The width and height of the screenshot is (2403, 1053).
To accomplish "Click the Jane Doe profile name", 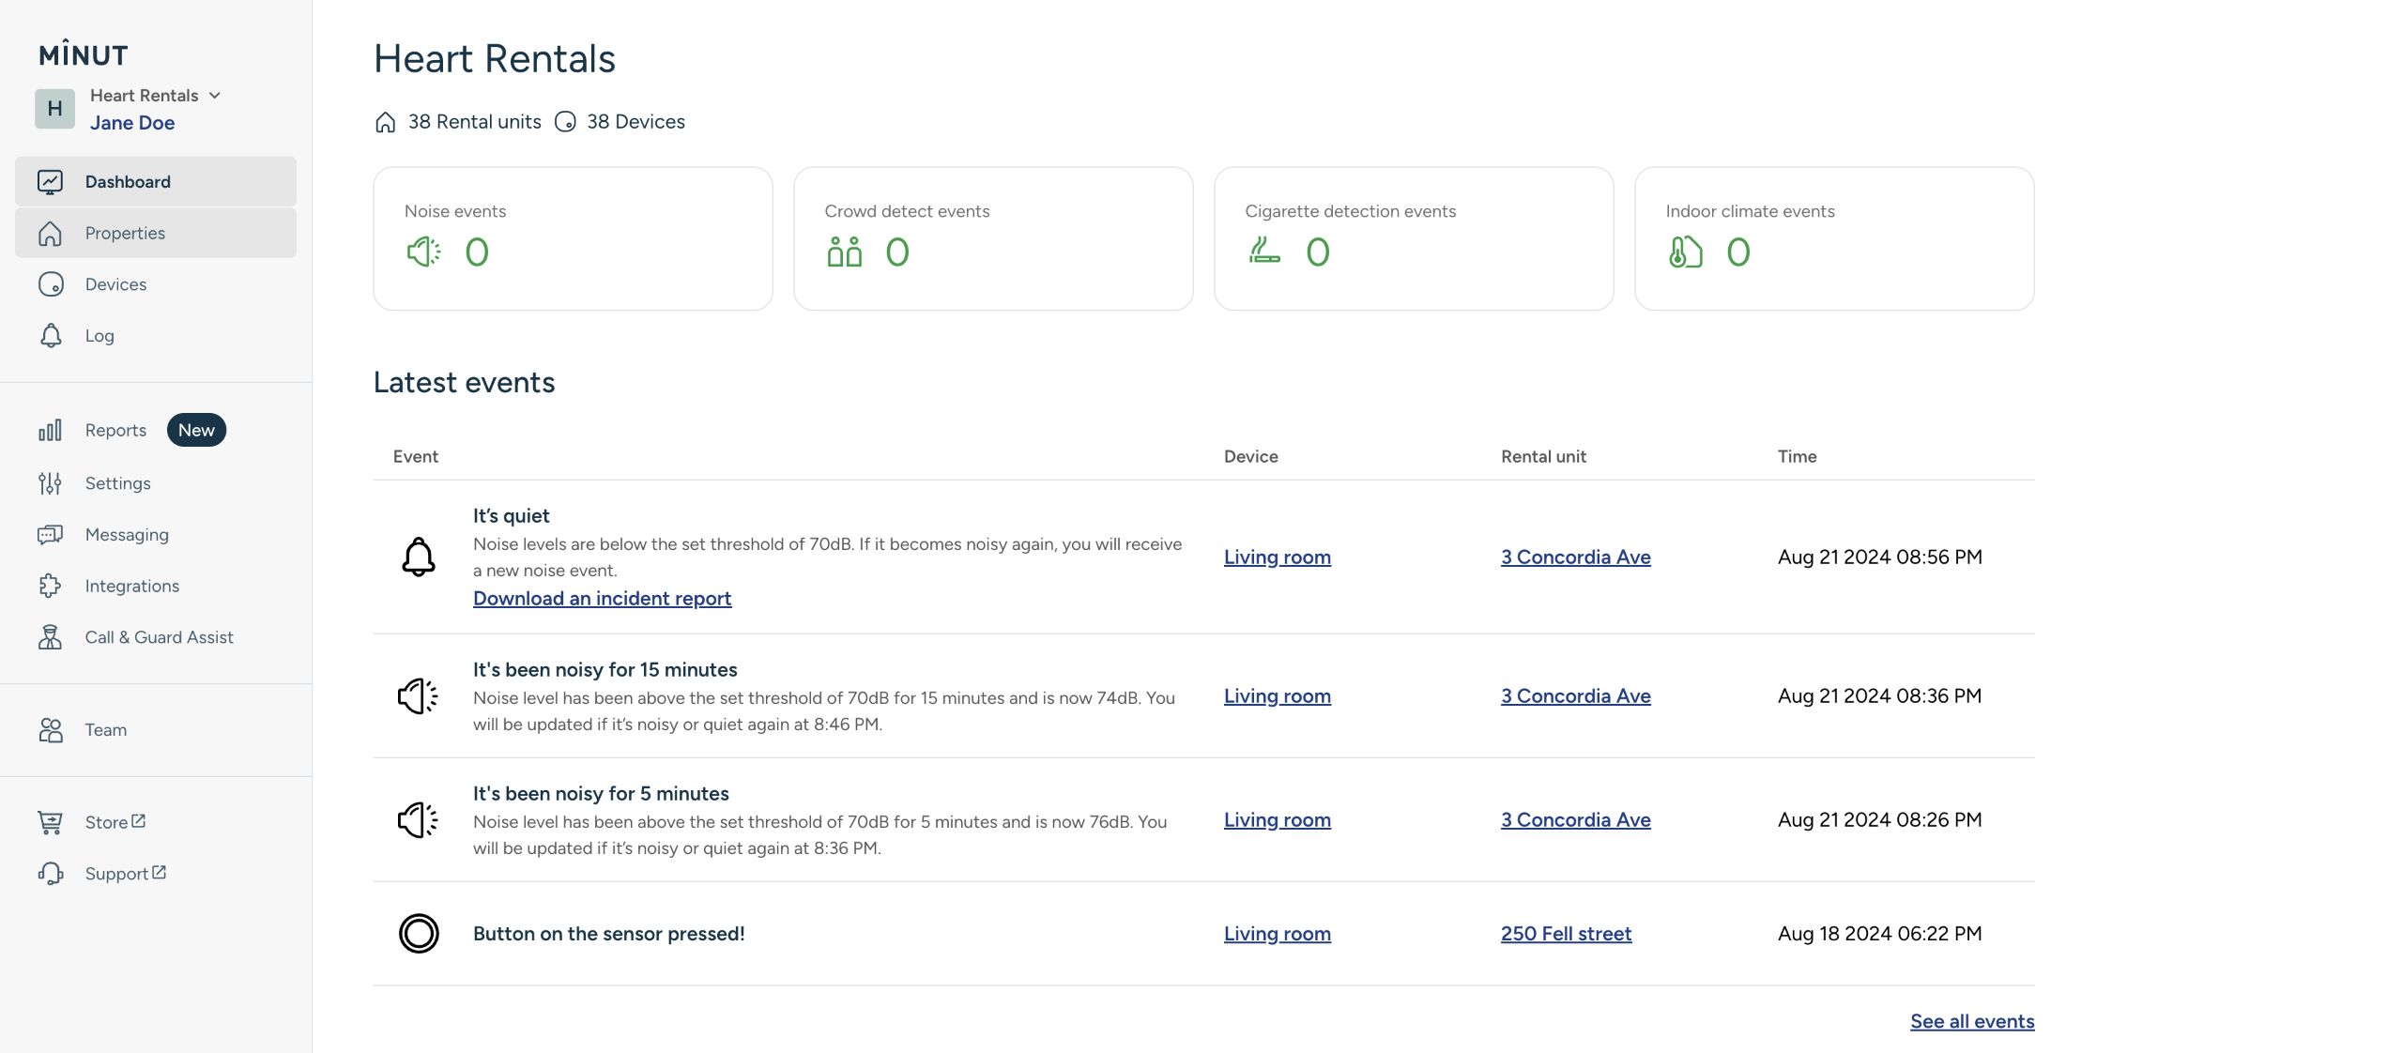I will [132, 123].
